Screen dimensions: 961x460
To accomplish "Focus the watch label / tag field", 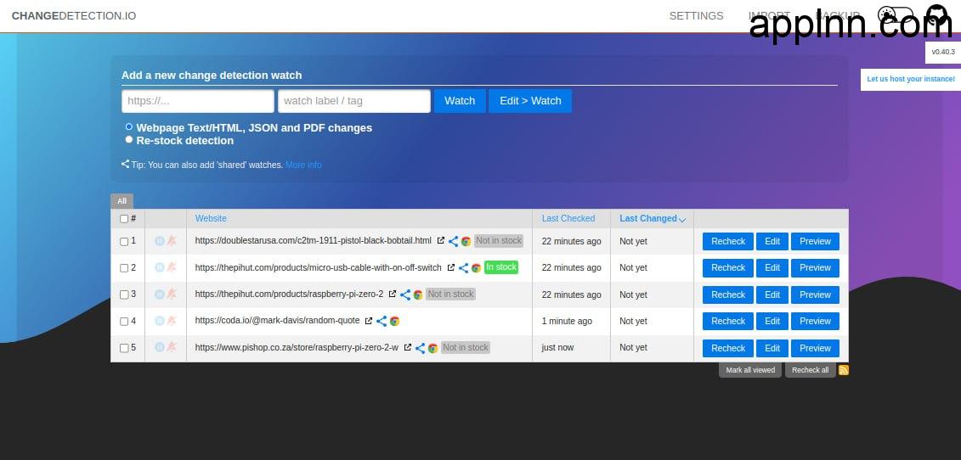I will pyautogui.click(x=354, y=101).
